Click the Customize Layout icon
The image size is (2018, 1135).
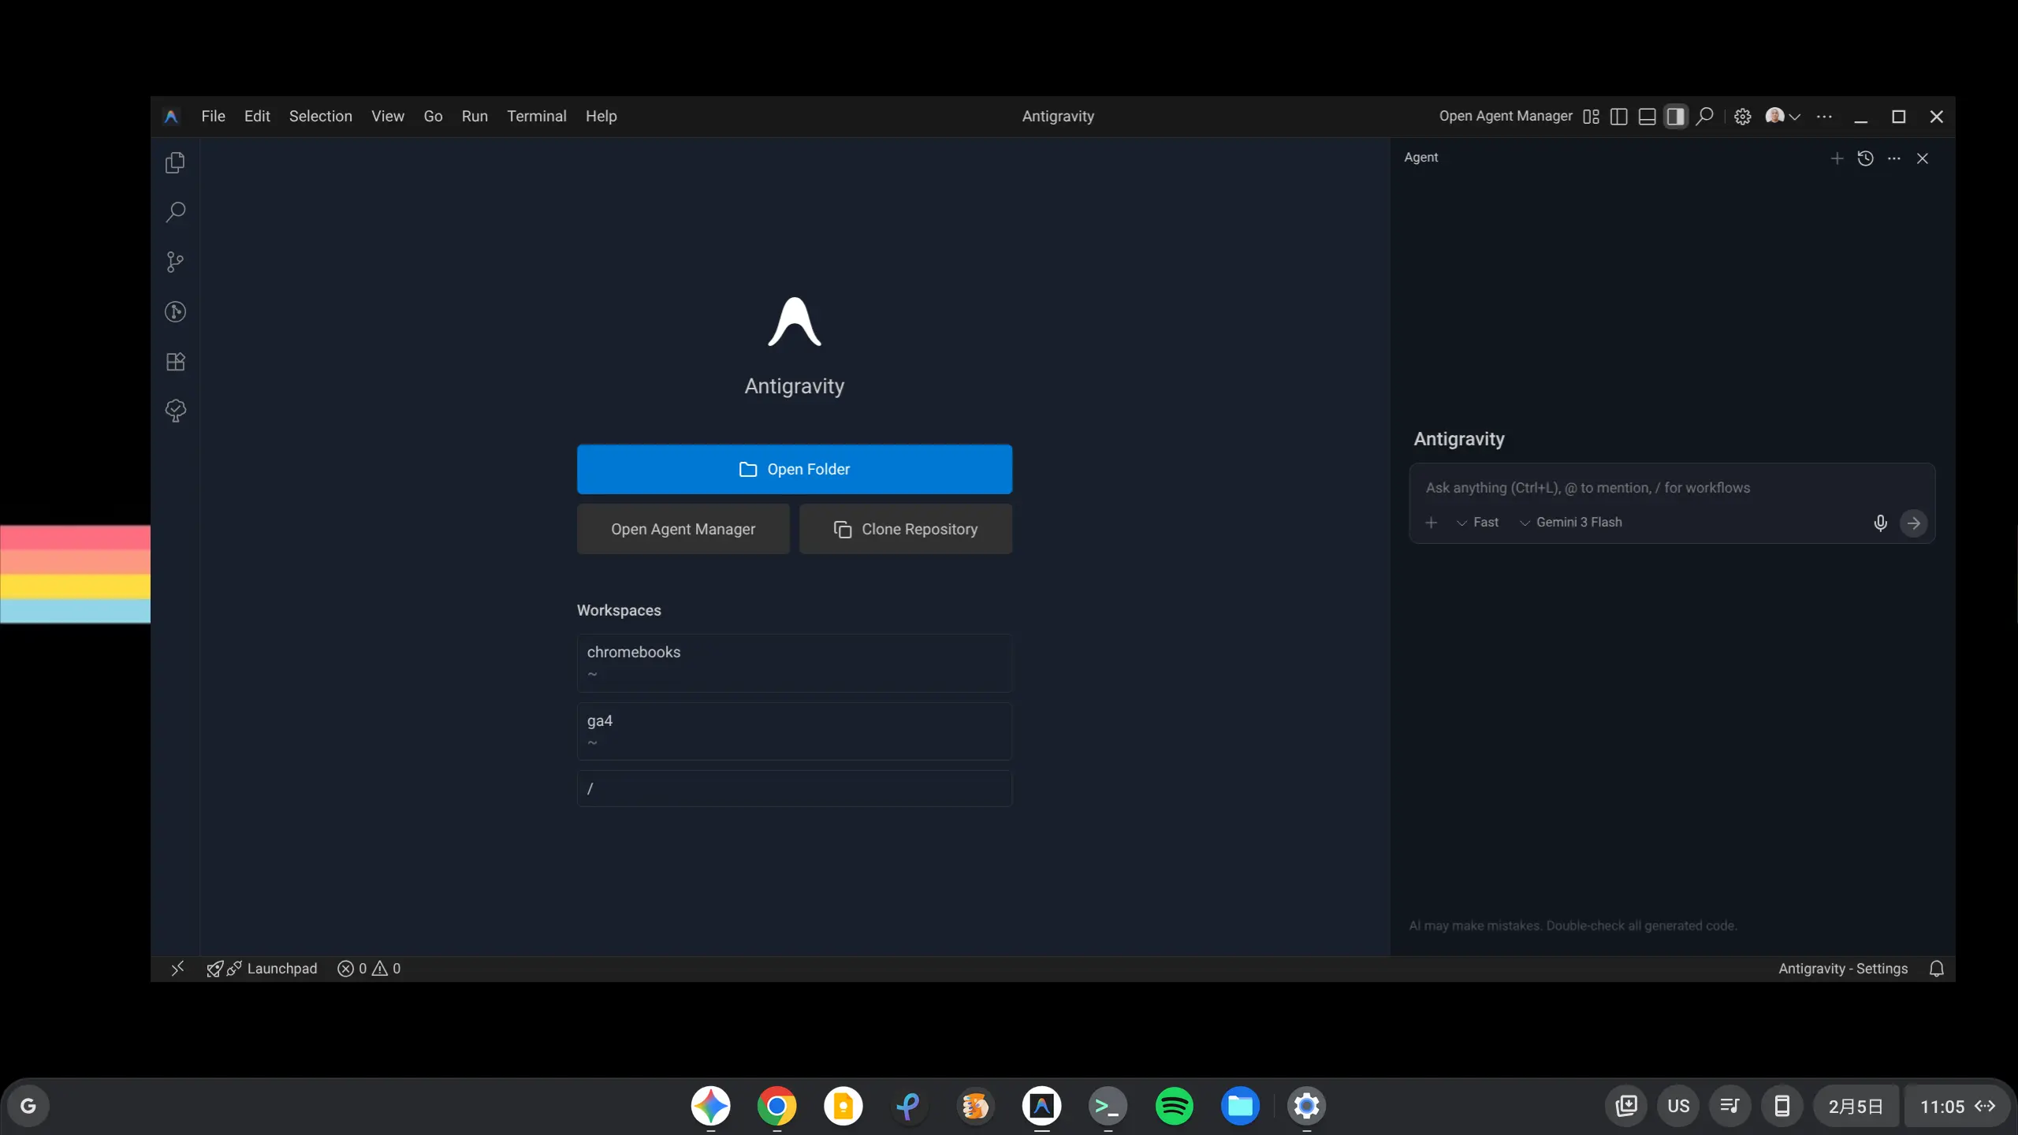click(x=1591, y=117)
